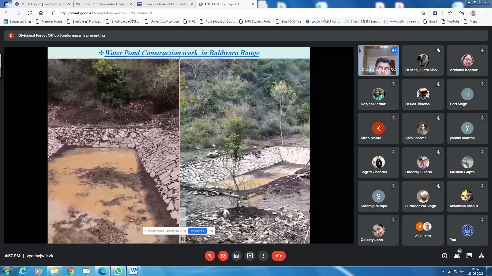Click the presented Water Pond slide
Viewport: 492px width, 276px height.
179,145
